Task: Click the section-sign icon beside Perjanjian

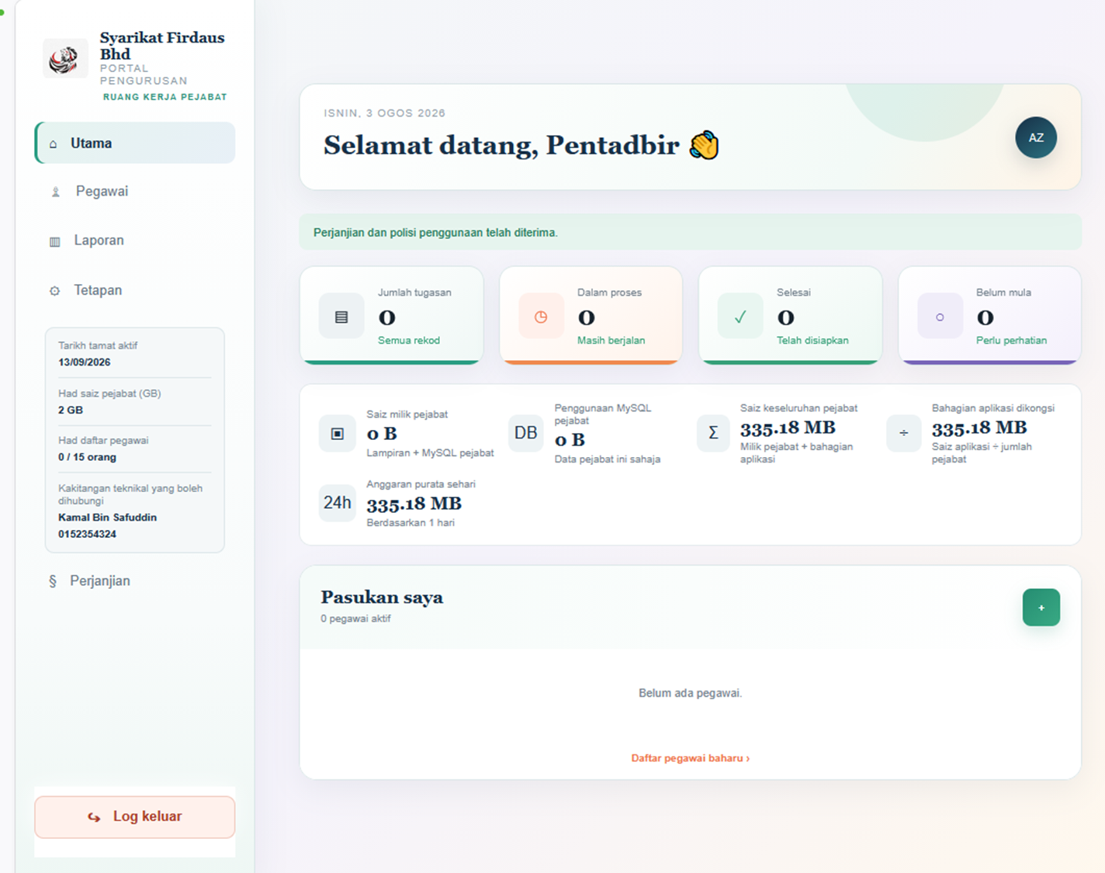Action: tap(53, 581)
